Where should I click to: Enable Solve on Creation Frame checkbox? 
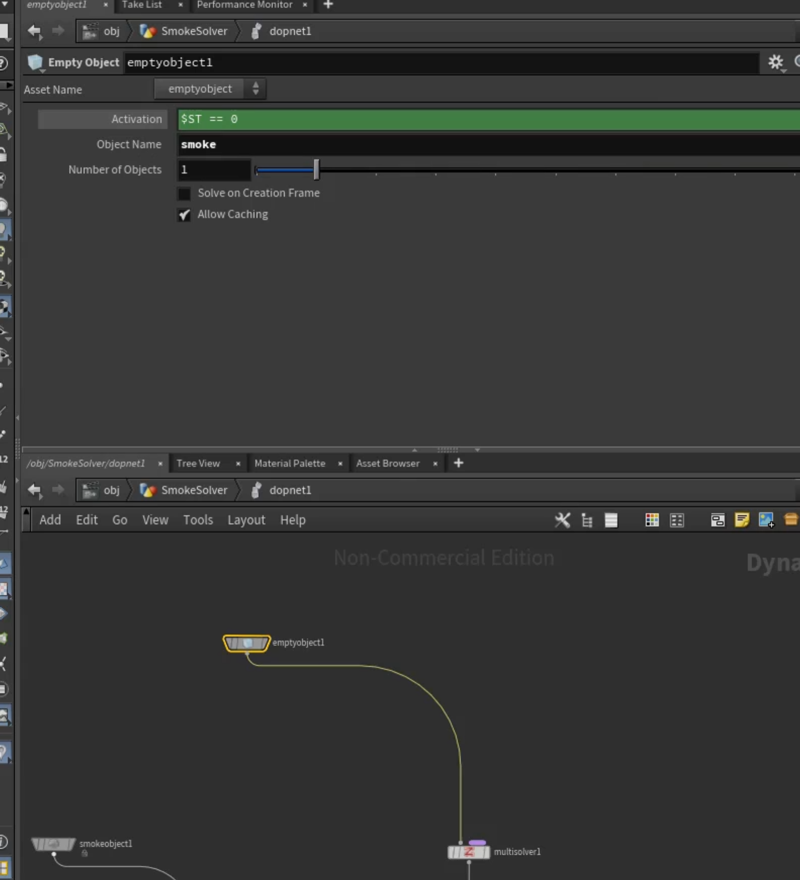pos(184,193)
